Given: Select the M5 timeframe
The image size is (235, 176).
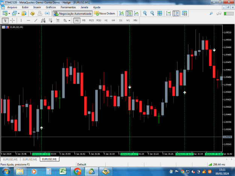Looking at the screenshot, I should pyautogui.click(x=84, y=21).
